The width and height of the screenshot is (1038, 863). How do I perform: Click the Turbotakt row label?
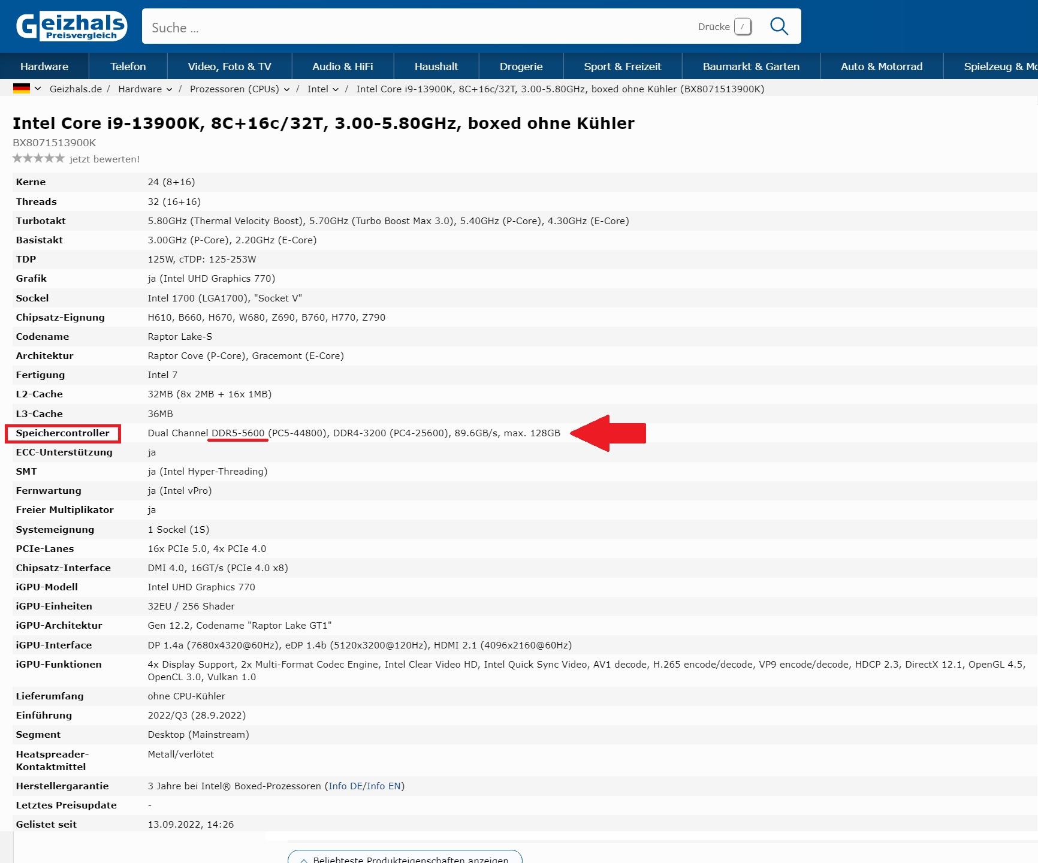(41, 221)
